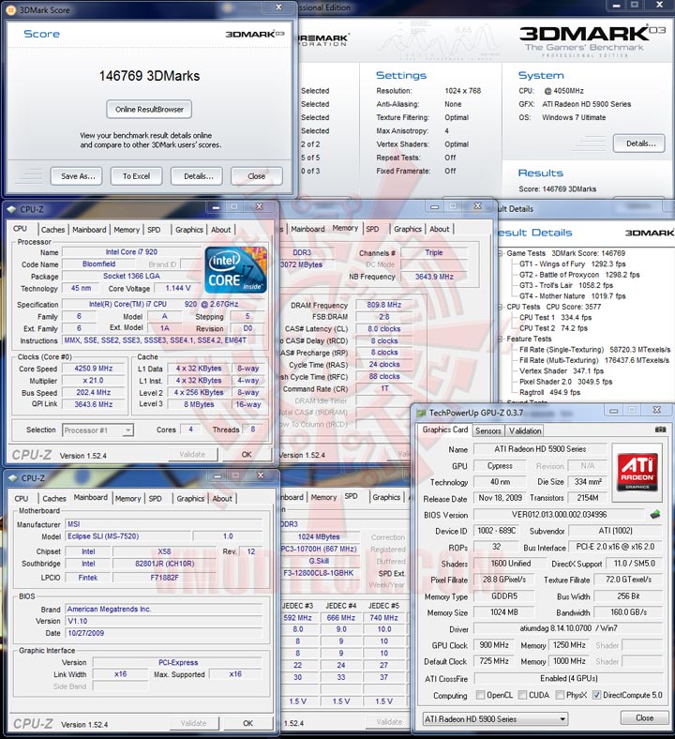The image size is (675, 739).
Task: Click GPU Clock 900 MHz field in GPU-Z
Action: coord(494,645)
